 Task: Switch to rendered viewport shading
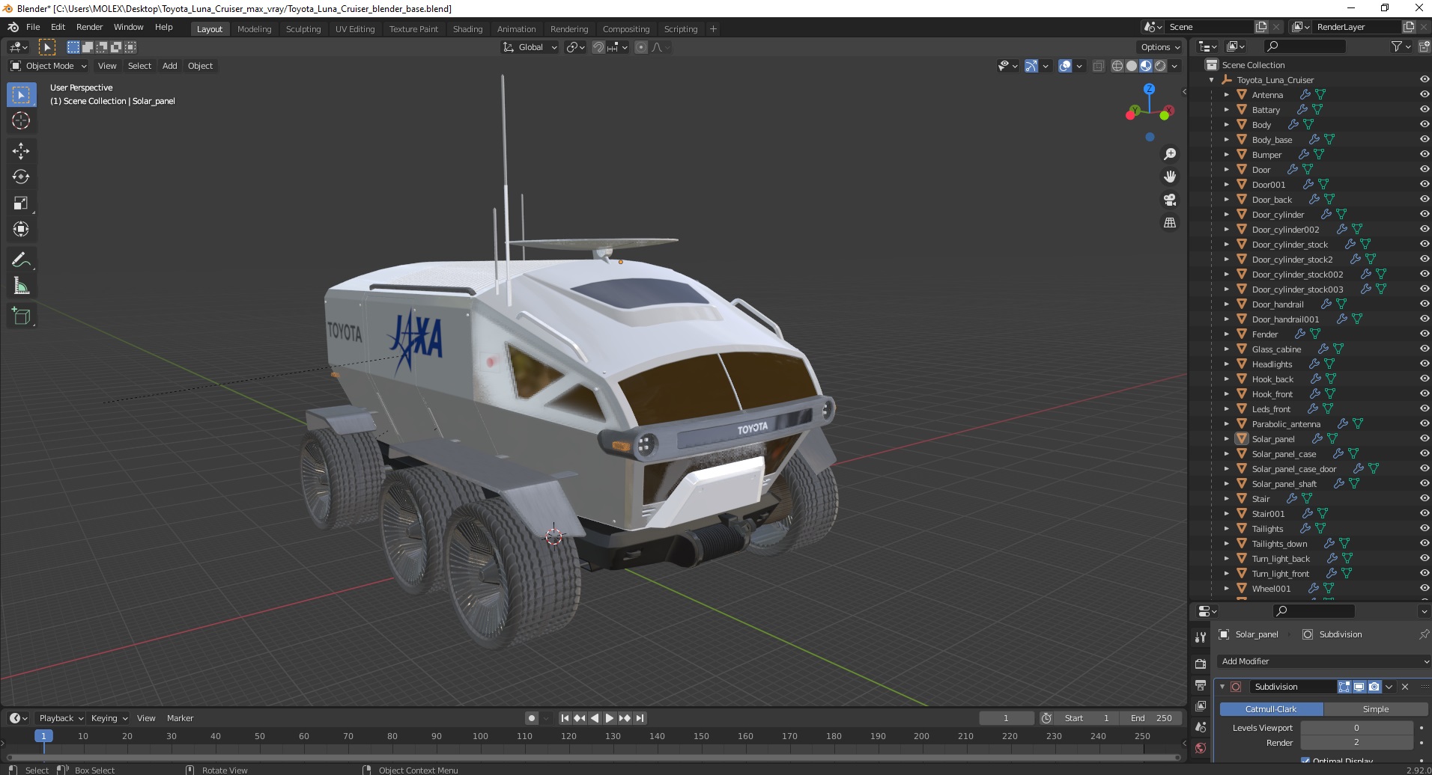pos(1160,66)
